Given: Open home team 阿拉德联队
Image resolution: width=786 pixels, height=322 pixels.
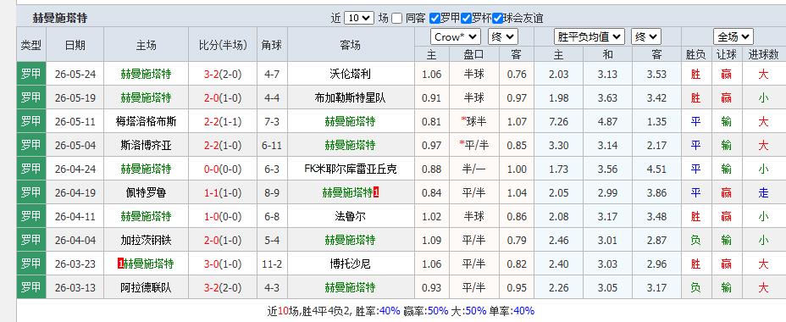Looking at the screenshot, I should [147, 287].
